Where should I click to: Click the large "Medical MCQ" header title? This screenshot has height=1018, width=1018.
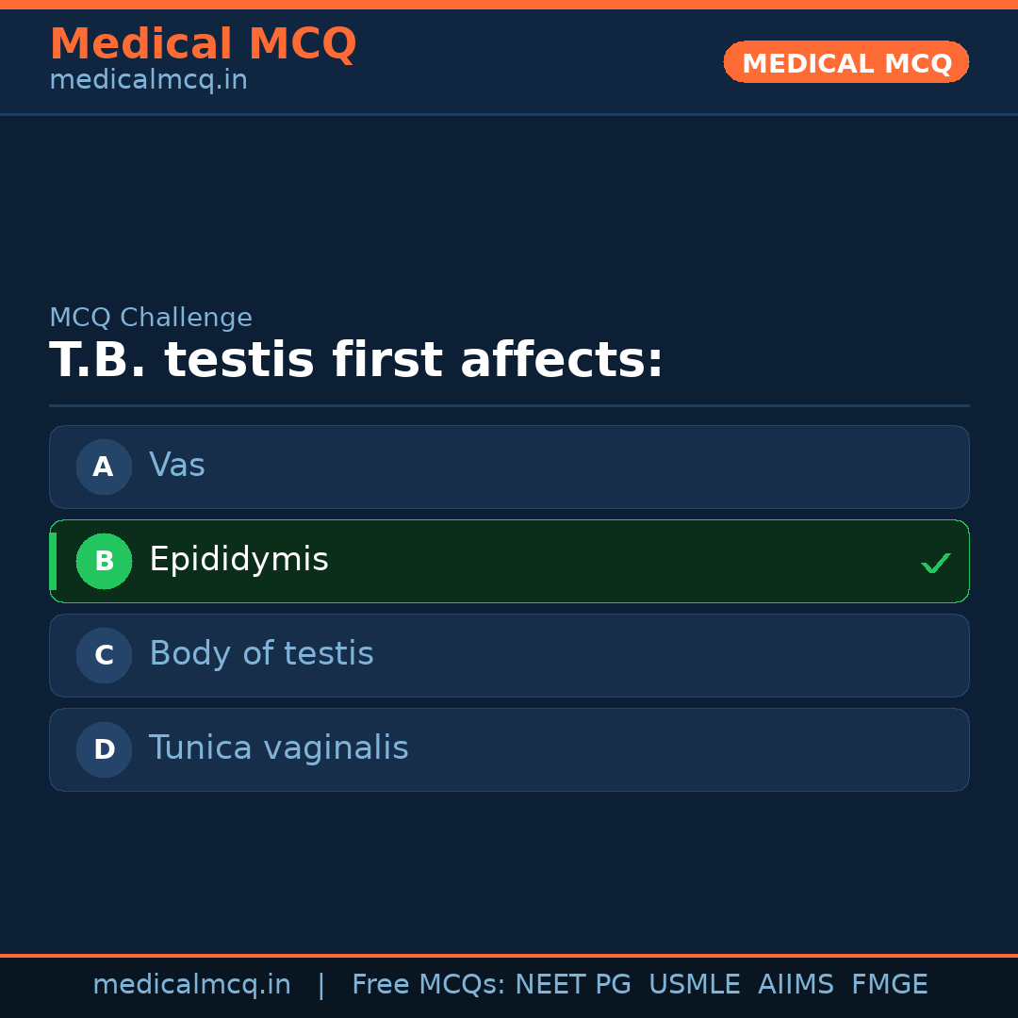(203, 44)
